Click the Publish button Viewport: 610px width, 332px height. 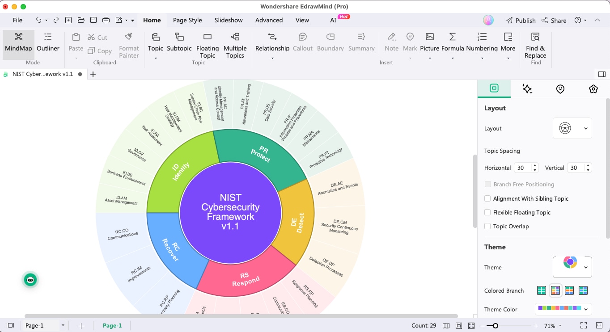521,20
